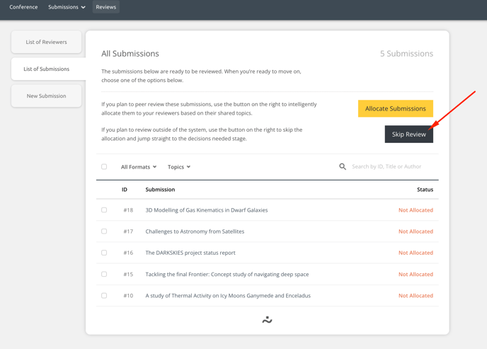Screen dimensions: 487x349
Task: Click the search magnifier icon
Action: 343,167
